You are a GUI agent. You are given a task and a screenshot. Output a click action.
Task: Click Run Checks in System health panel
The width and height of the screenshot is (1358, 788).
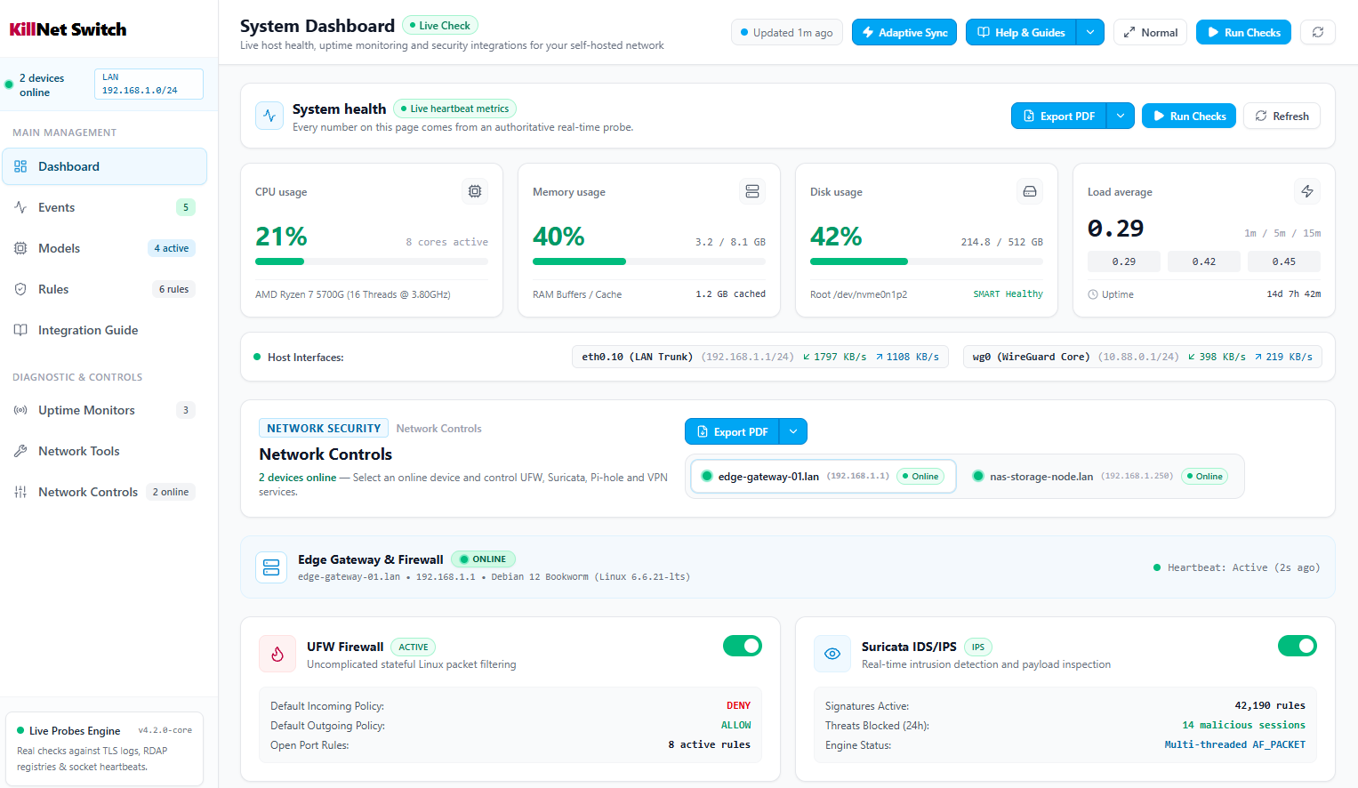pyautogui.click(x=1189, y=116)
